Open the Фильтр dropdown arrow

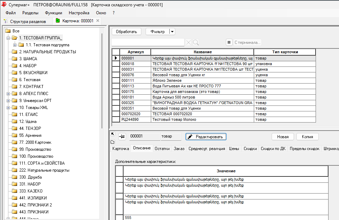172,32
